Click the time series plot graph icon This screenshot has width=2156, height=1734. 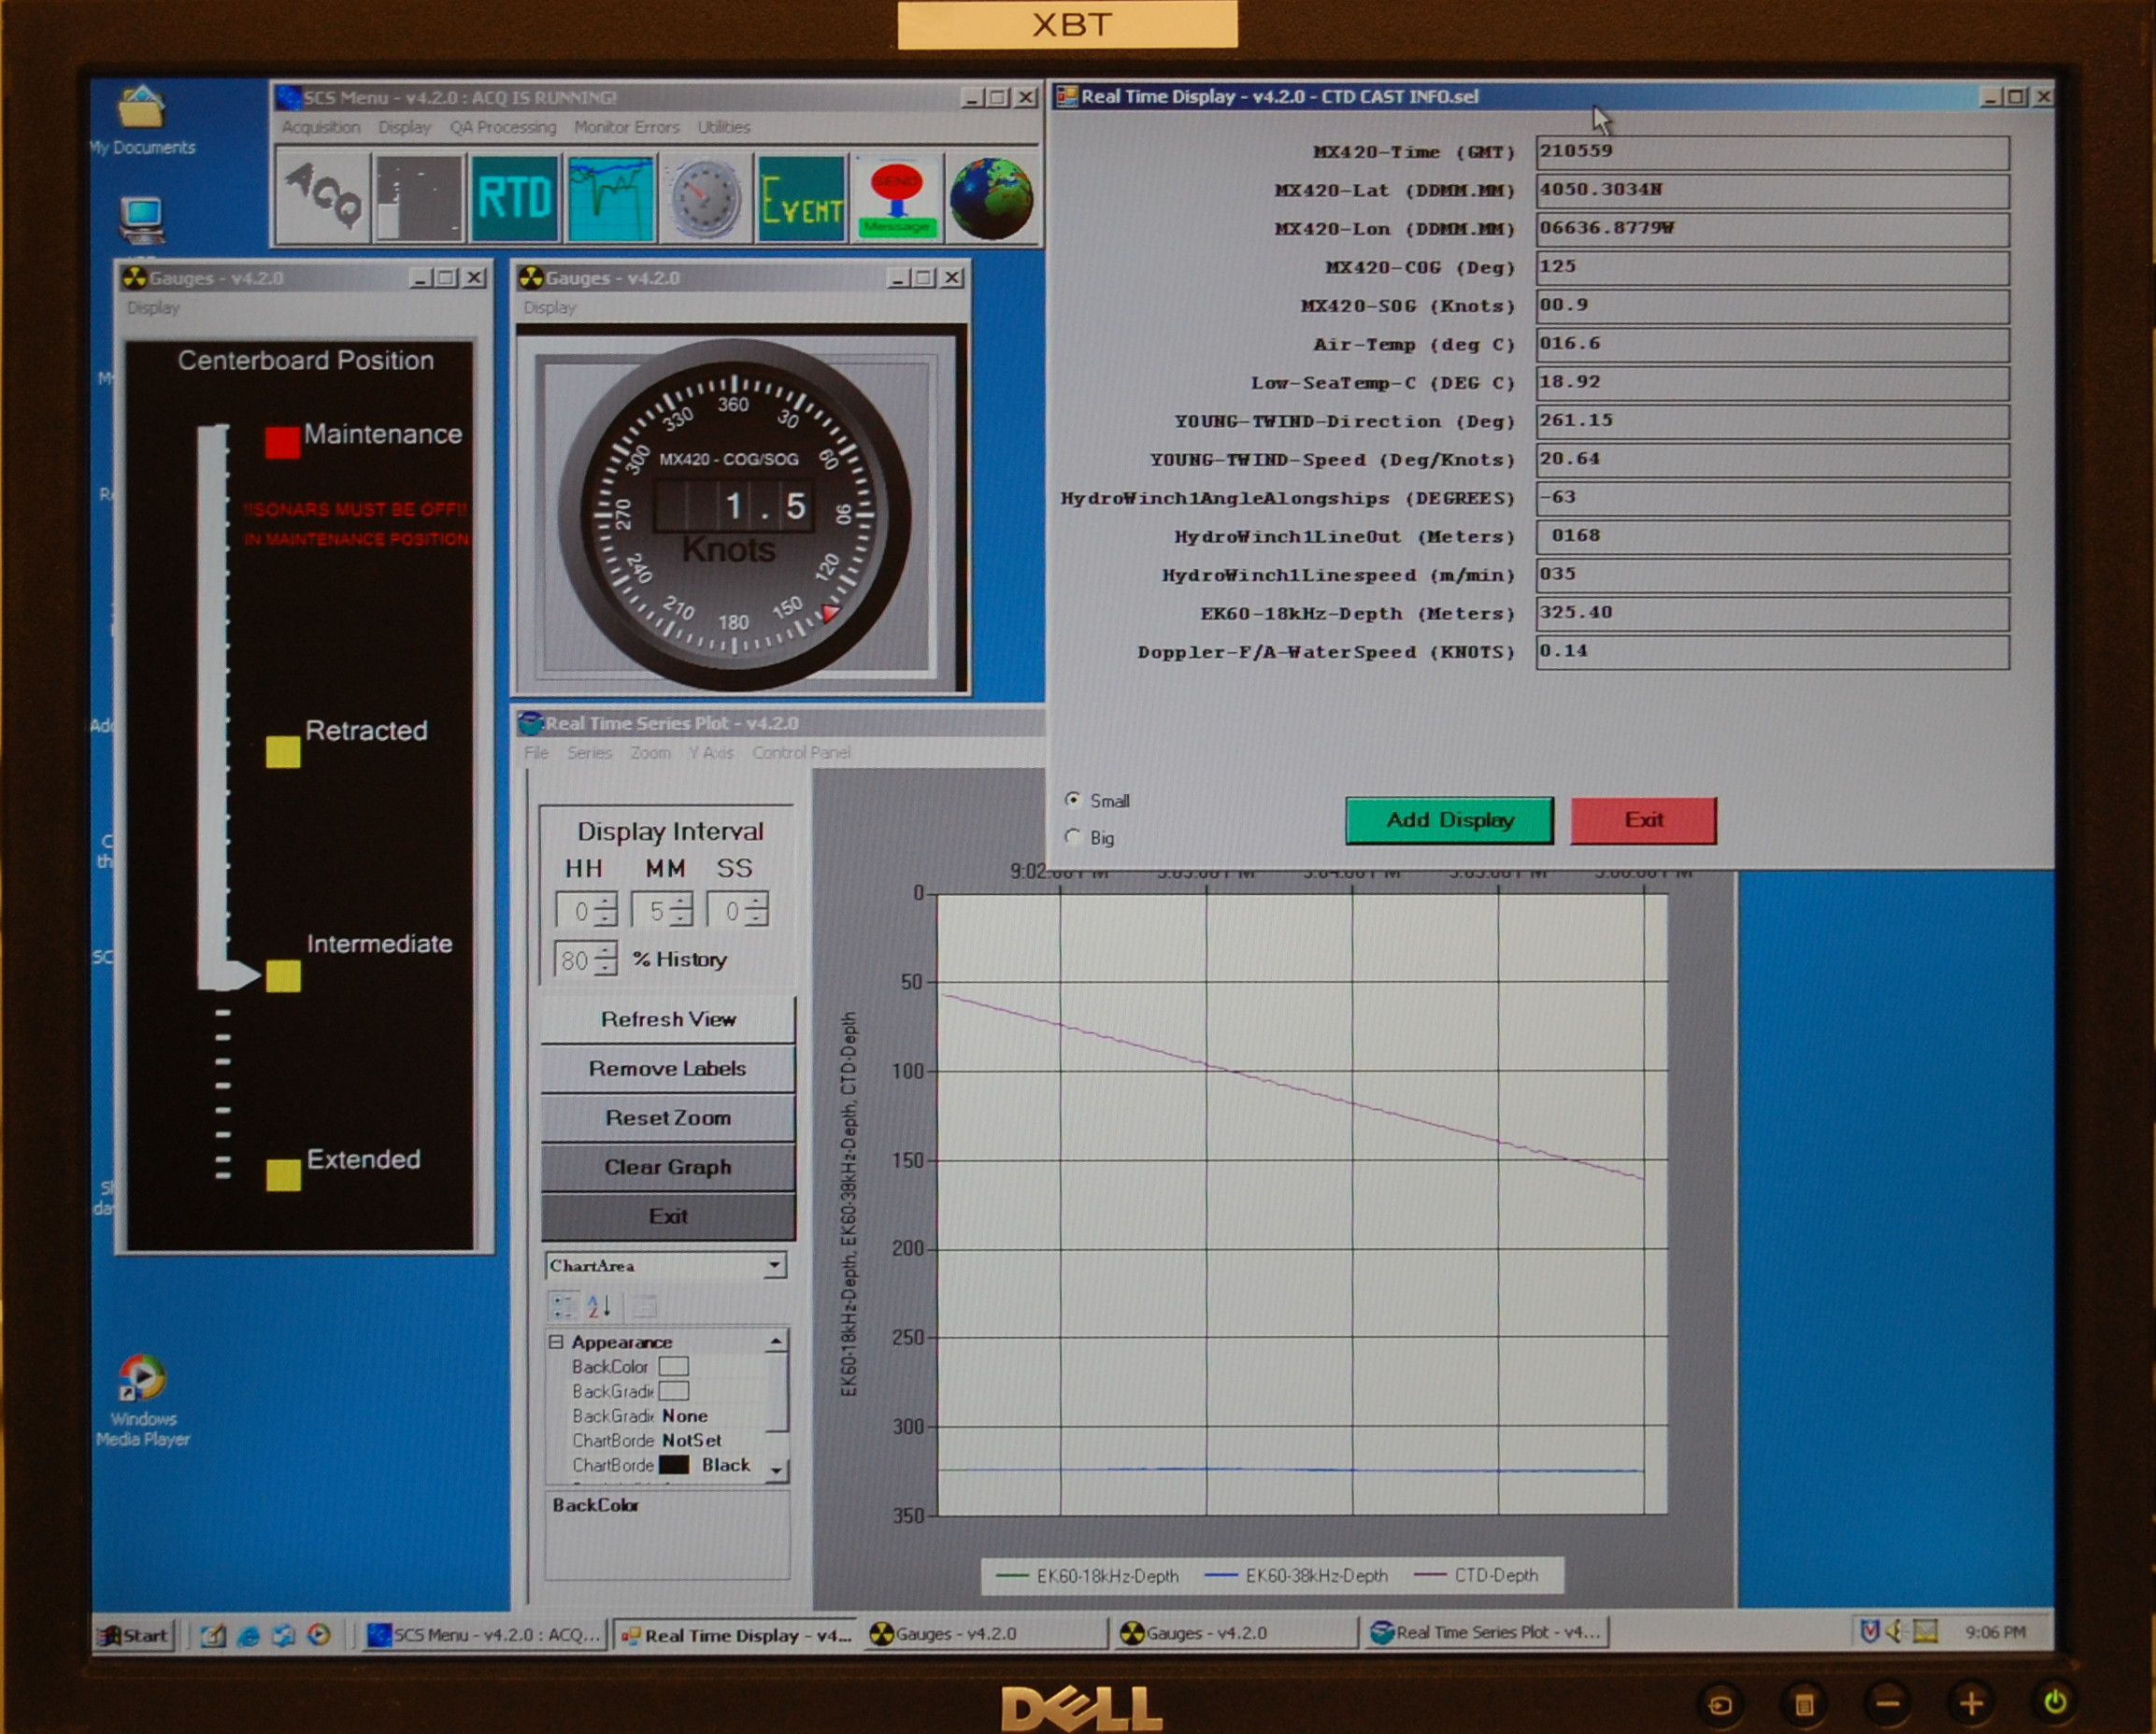[x=610, y=197]
